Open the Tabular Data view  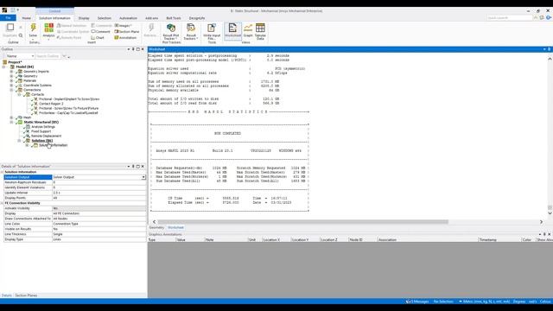pyautogui.click(x=260, y=31)
